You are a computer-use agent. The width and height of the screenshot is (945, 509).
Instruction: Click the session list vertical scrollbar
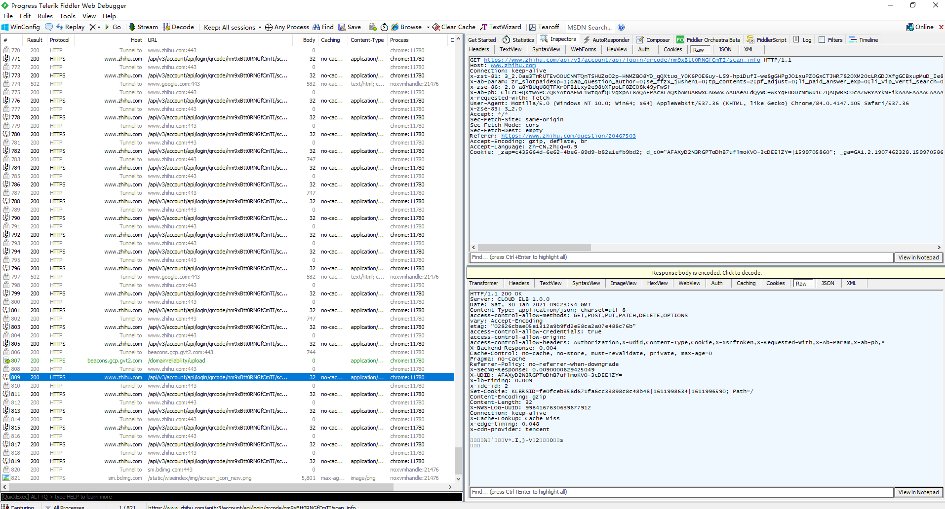[458, 460]
